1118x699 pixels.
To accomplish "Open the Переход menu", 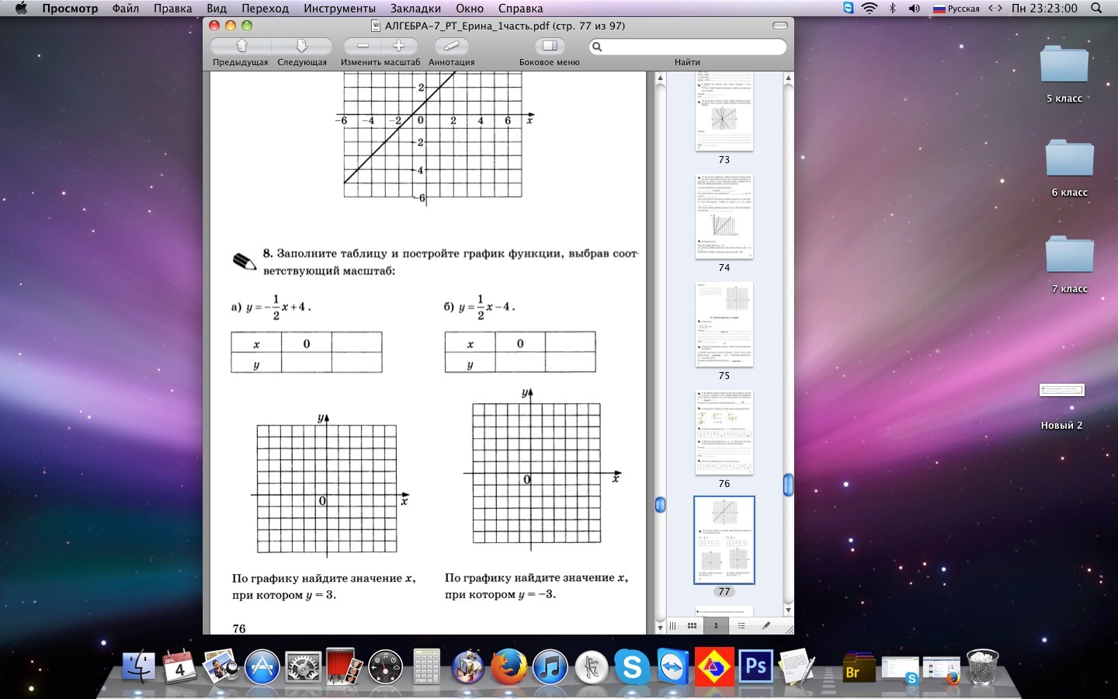I will coord(265,9).
